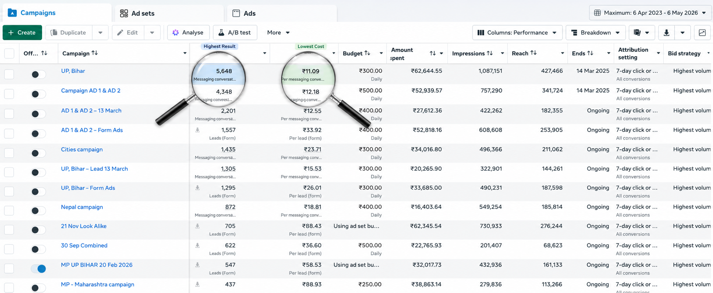Open the Attribution setting column menu

point(658,53)
